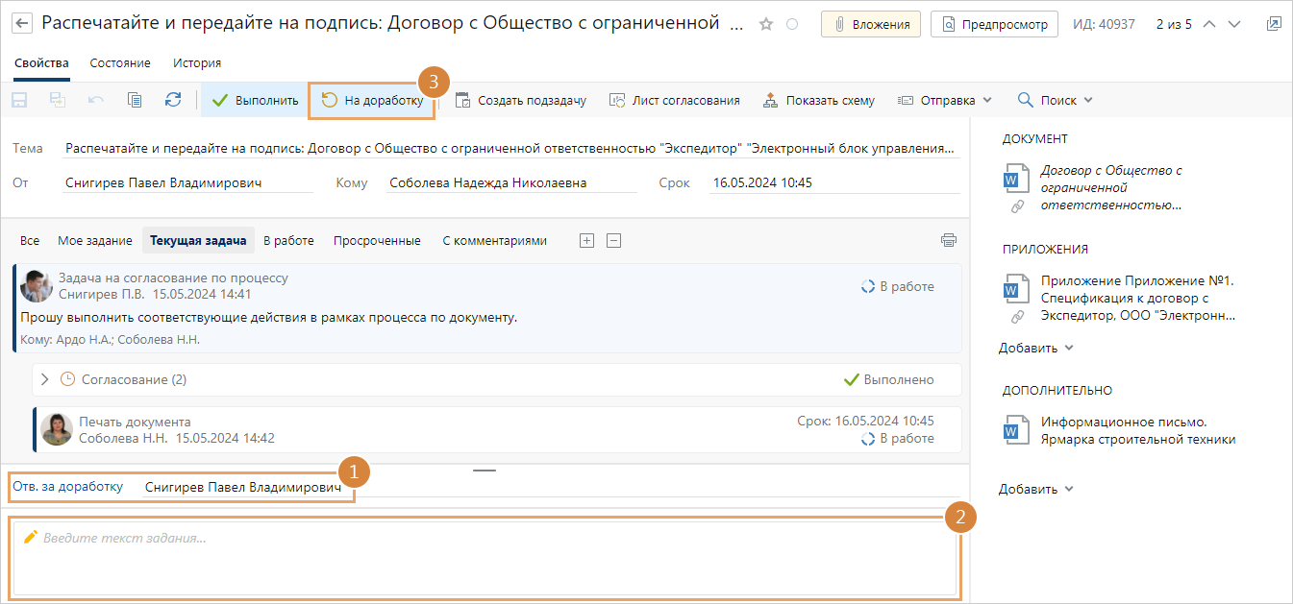This screenshot has height=604, width=1293.
Task: Toggle the circle flag next to star
Action: [792, 25]
